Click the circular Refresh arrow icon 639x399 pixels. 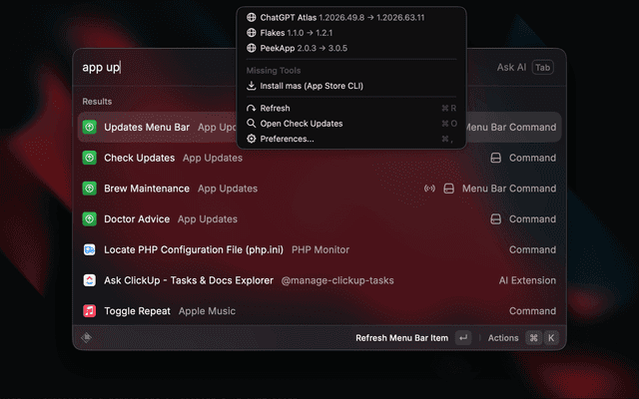click(252, 109)
